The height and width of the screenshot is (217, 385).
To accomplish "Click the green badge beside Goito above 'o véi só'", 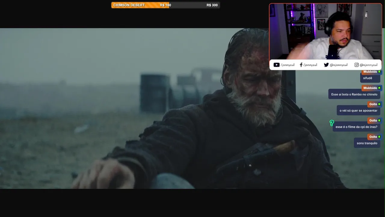I will coord(380,104).
